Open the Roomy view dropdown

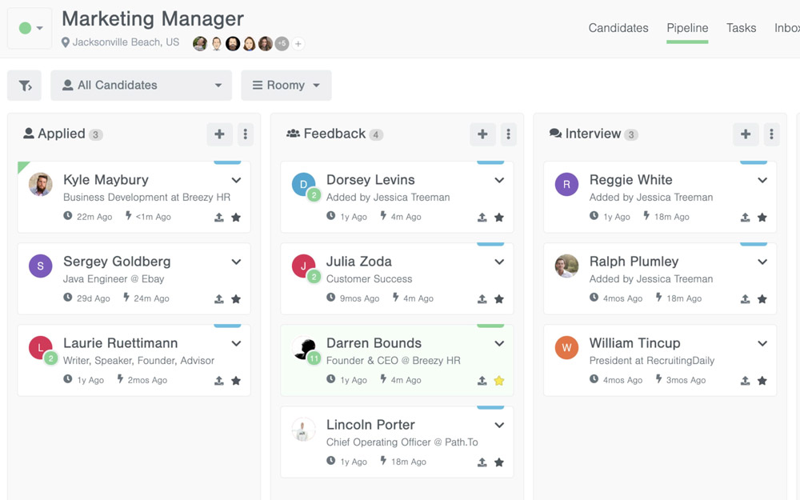(286, 86)
